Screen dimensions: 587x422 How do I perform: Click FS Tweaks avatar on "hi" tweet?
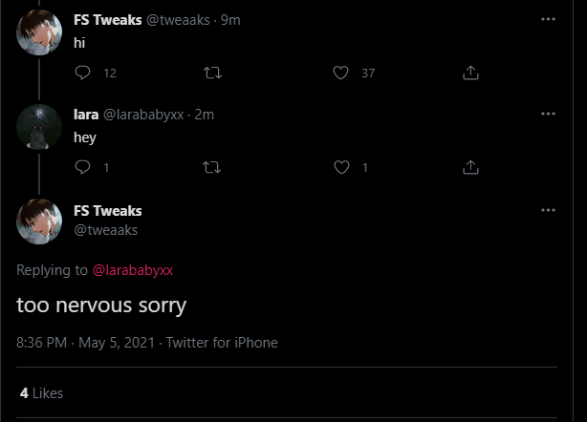click(x=39, y=33)
